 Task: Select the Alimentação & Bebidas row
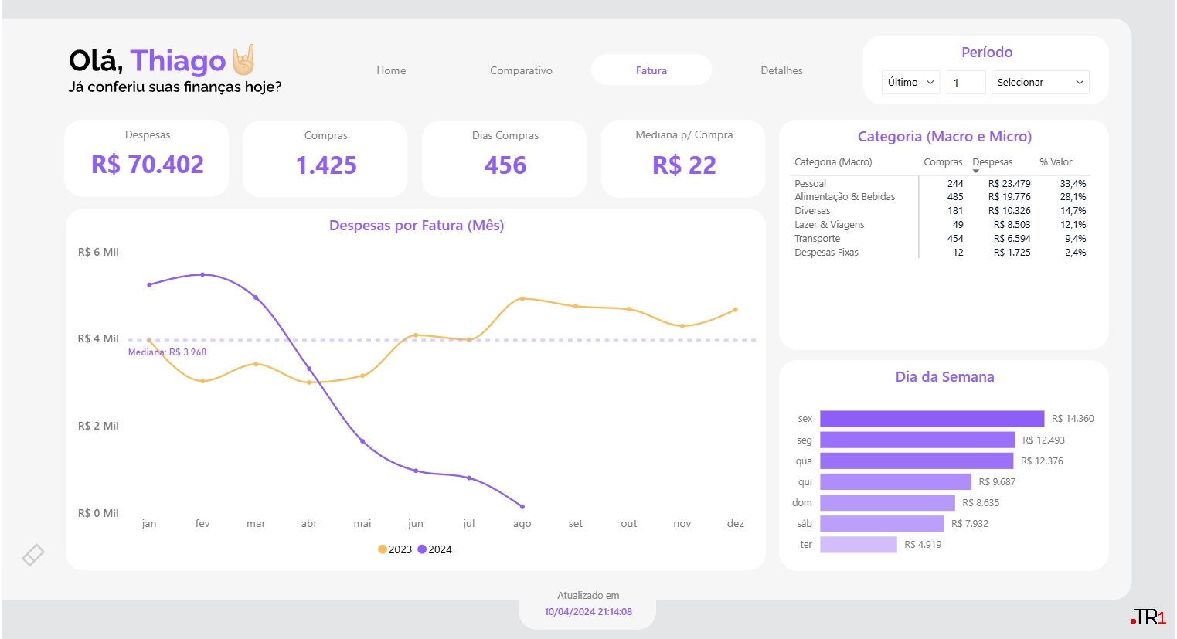[845, 197]
